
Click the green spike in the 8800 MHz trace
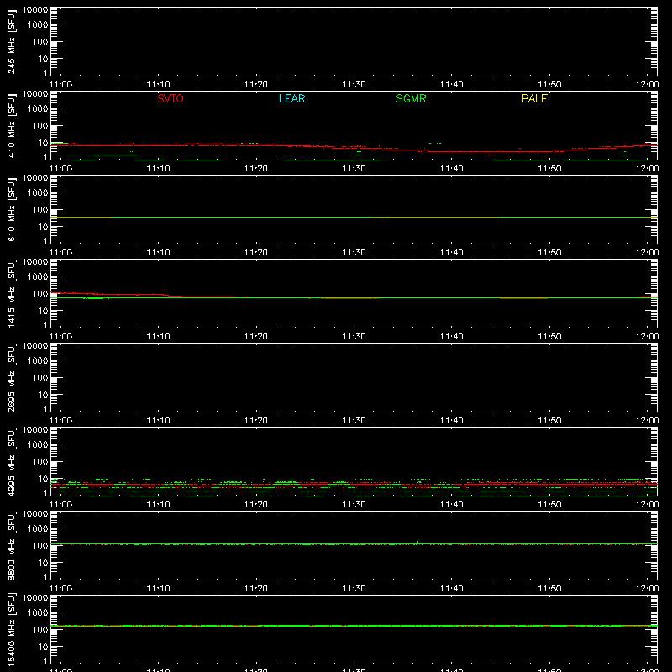click(417, 543)
